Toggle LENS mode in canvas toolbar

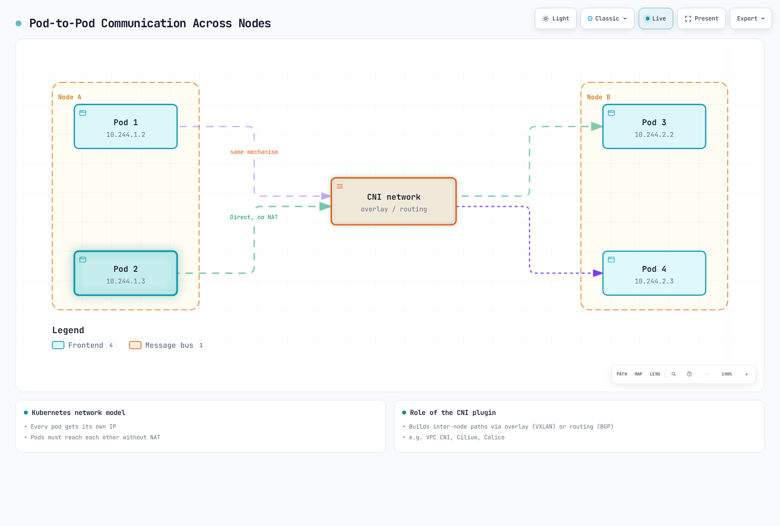click(655, 374)
